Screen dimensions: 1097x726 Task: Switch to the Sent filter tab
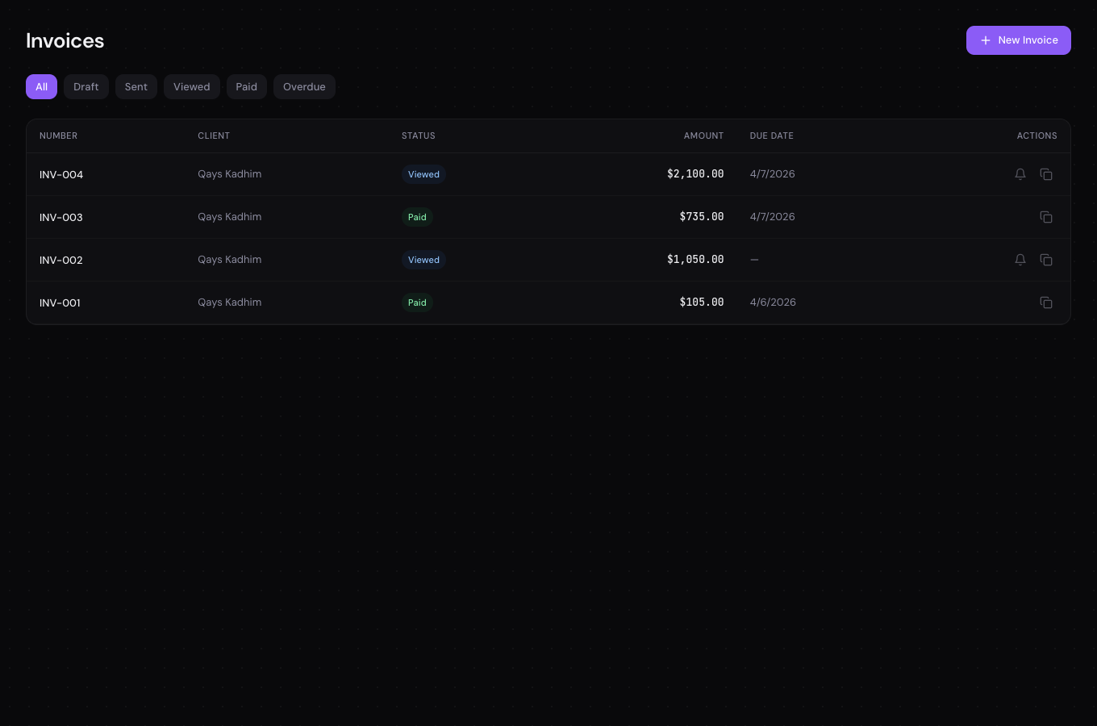tap(136, 86)
